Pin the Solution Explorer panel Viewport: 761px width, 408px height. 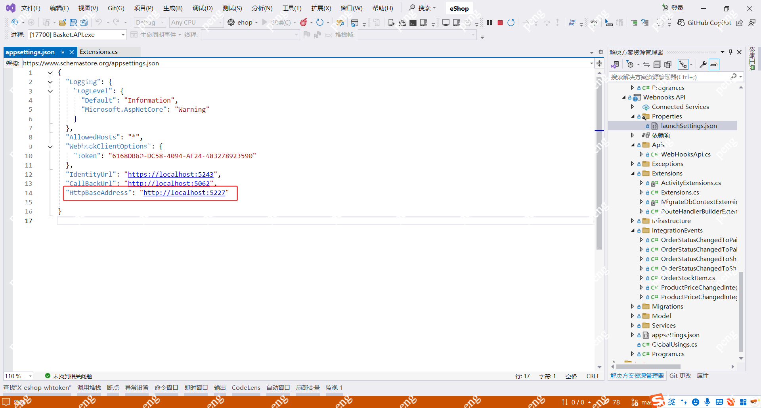coord(730,52)
